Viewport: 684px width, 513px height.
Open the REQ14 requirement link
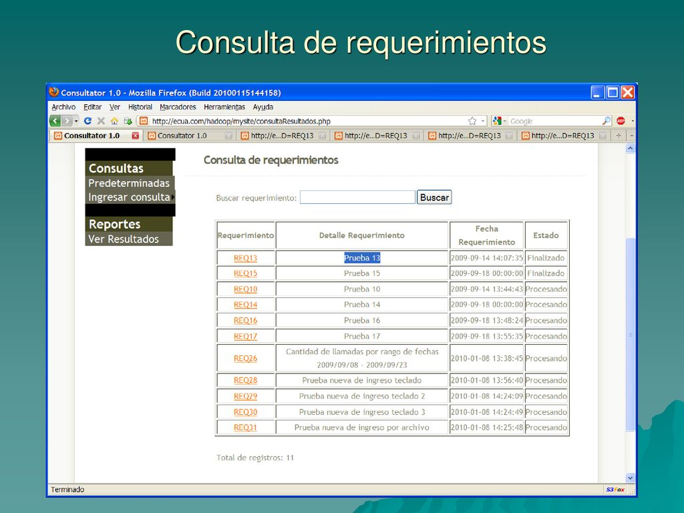[x=245, y=305]
